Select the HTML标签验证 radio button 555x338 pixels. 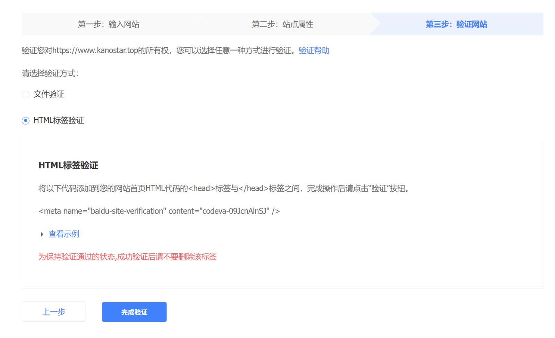pyautogui.click(x=25, y=121)
